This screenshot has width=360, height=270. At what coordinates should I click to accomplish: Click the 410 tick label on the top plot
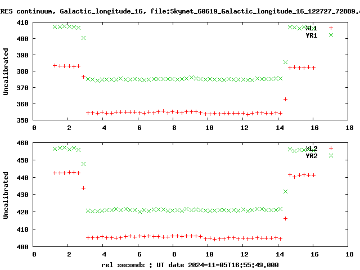click(22, 22)
